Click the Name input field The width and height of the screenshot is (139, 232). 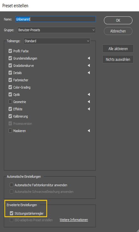[x=55, y=19]
